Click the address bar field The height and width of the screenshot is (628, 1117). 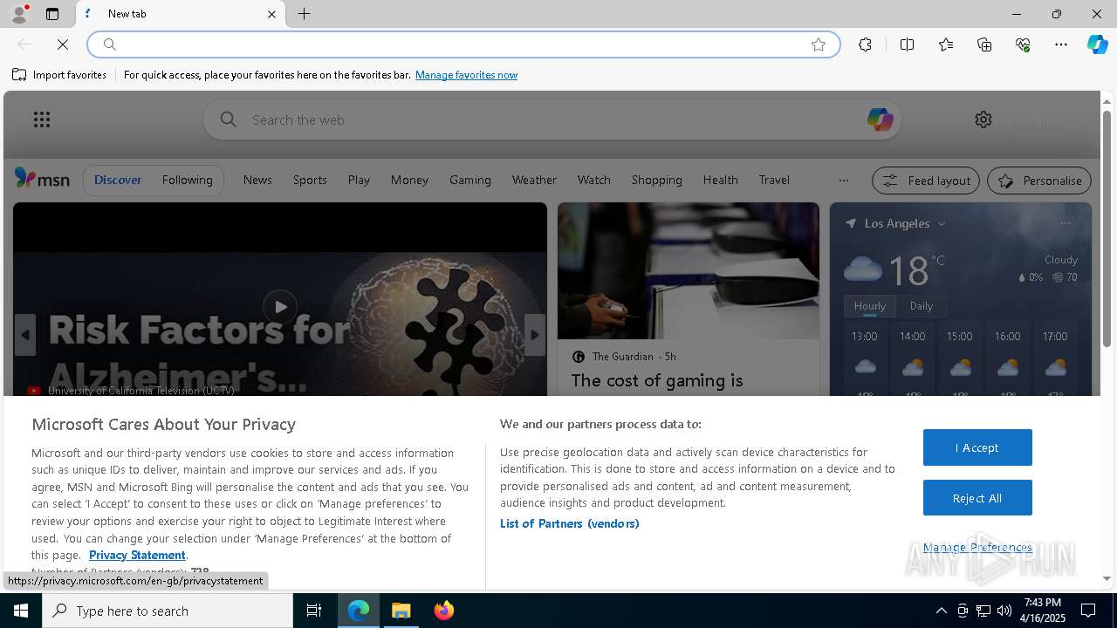coord(463,44)
